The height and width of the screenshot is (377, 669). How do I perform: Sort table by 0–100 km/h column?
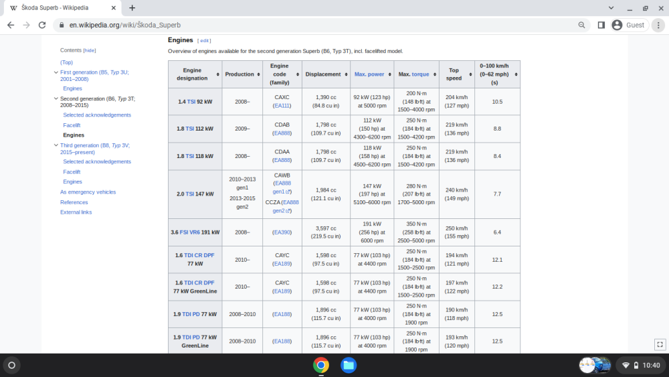point(516,74)
